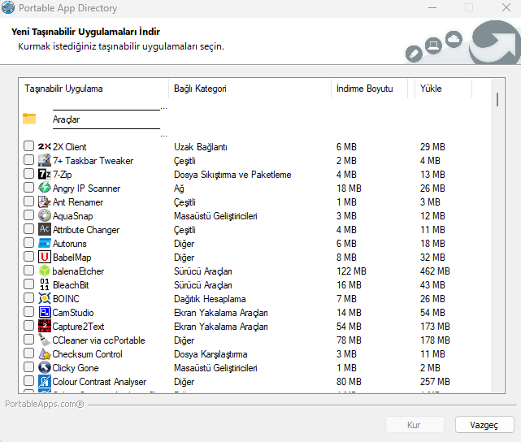Screen dimensions: 521x442
Task: Click the Capture2Text app icon
Action: (44, 326)
